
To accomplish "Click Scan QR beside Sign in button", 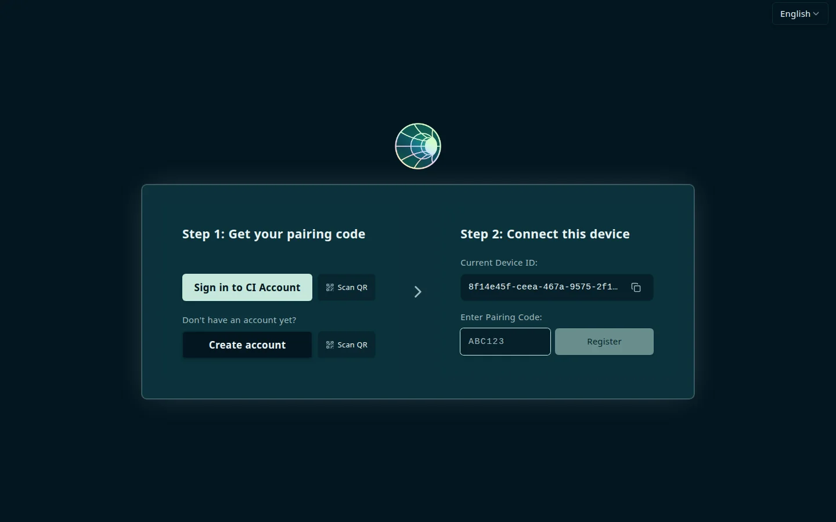I will tap(347, 288).
